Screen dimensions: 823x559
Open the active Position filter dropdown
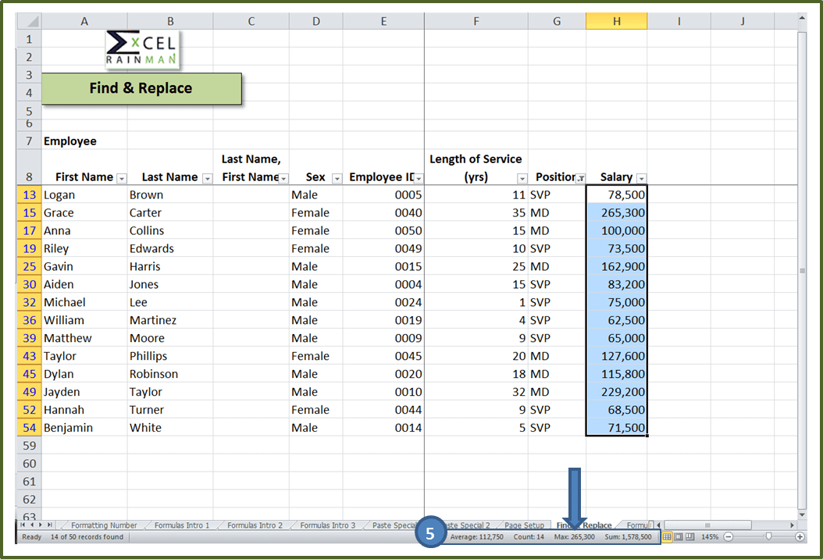pos(580,179)
